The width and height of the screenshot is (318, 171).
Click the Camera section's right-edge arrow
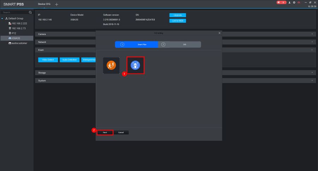[x=312, y=34]
